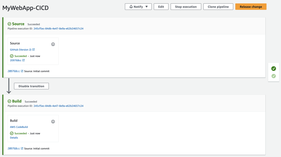Click external link icon next to GitHub (Version 2)
This screenshot has width=281, height=157.
tap(33, 49)
